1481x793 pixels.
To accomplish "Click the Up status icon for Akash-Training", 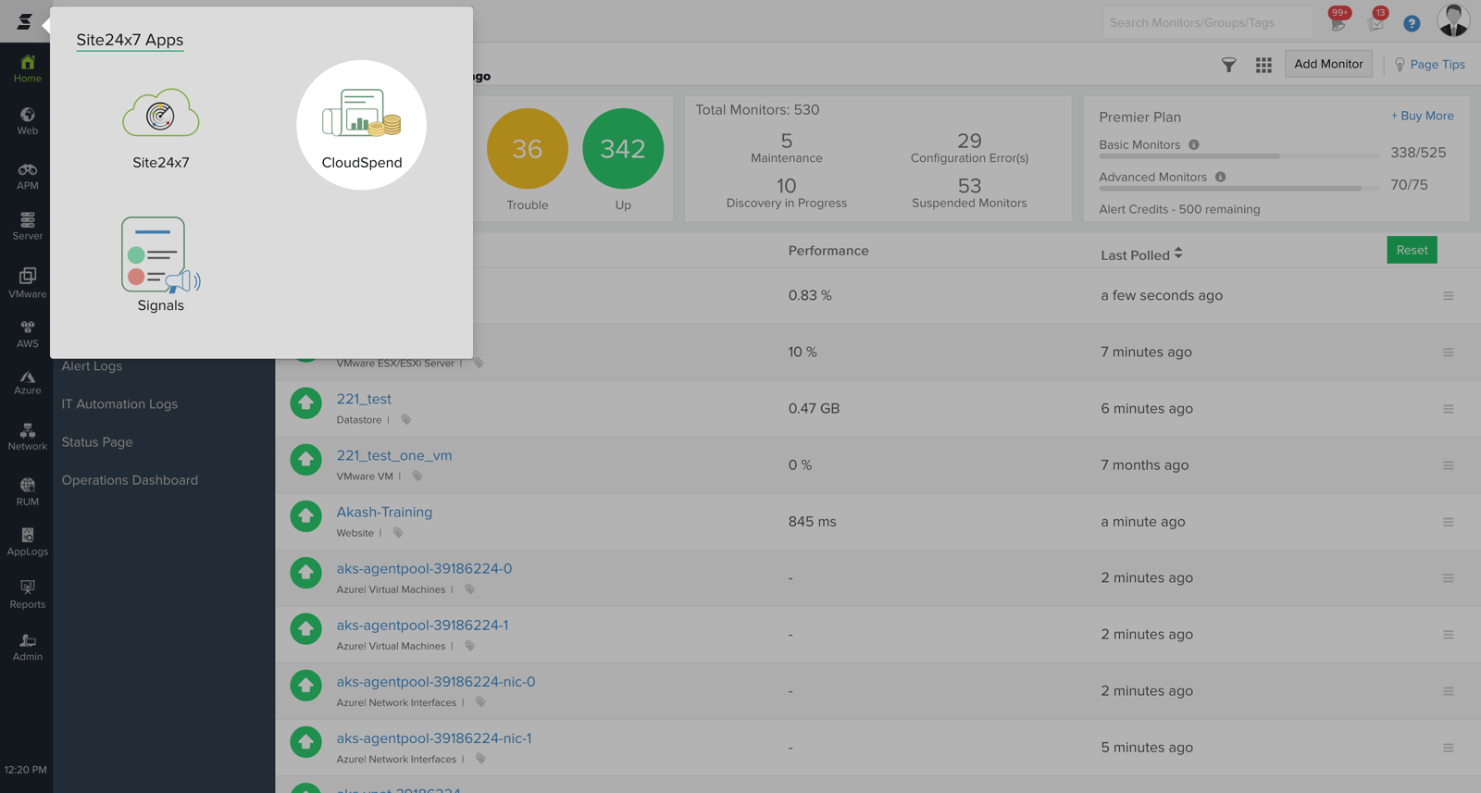I will tap(305, 516).
